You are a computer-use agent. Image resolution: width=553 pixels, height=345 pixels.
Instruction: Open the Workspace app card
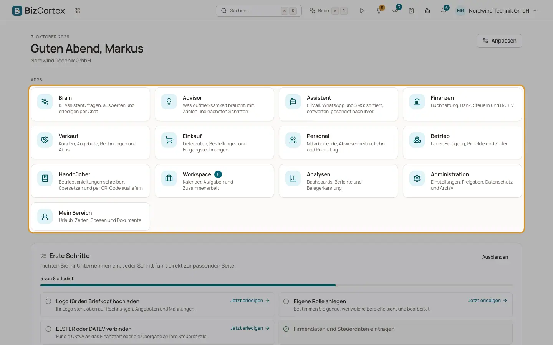pos(214,181)
